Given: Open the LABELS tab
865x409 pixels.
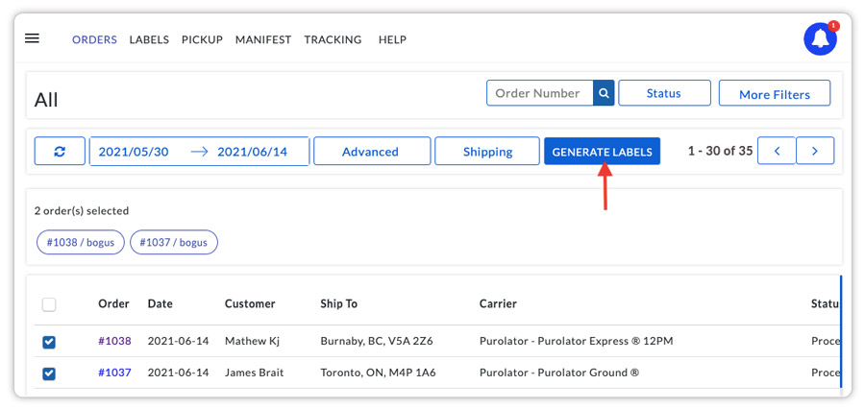Looking at the screenshot, I should pyautogui.click(x=149, y=39).
